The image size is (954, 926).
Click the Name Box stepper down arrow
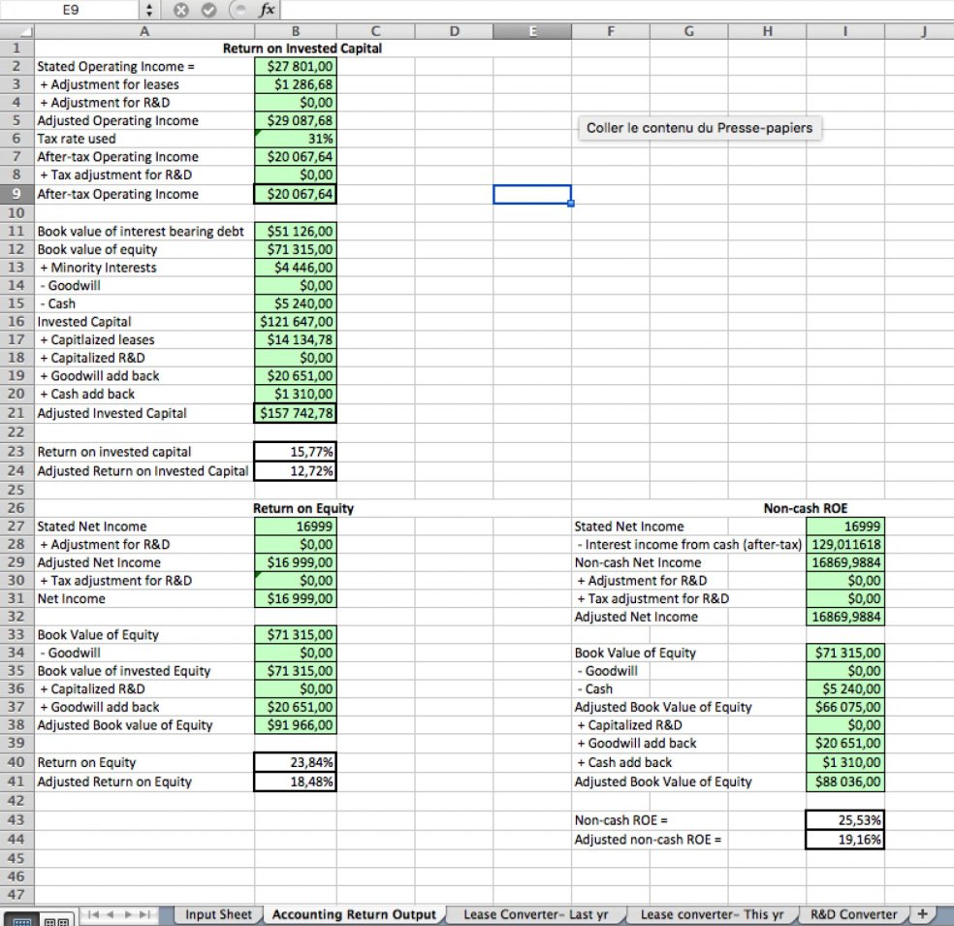(x=148, y=14)
